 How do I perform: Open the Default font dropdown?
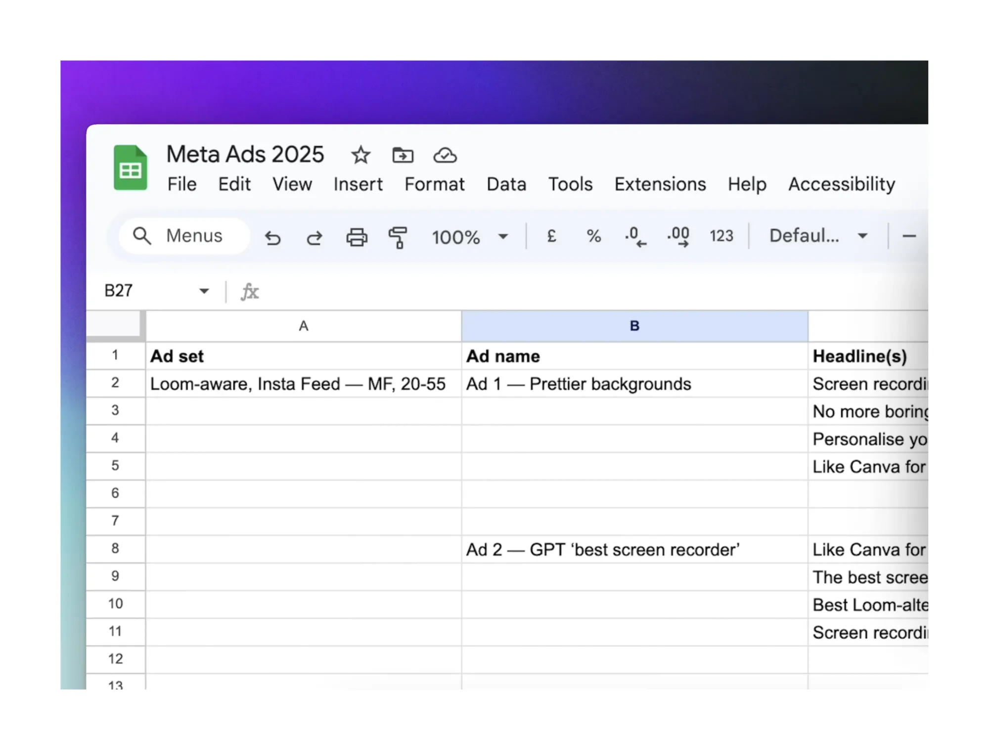[818, 236]
